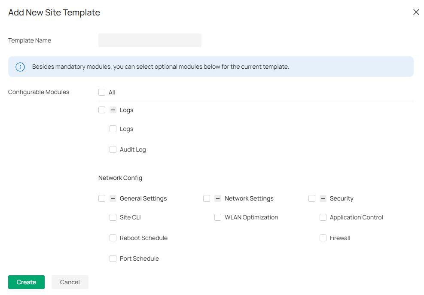Check the nested Logs checkbox
The width and height of the screenshot is (424, 295).
pos(113,129)
